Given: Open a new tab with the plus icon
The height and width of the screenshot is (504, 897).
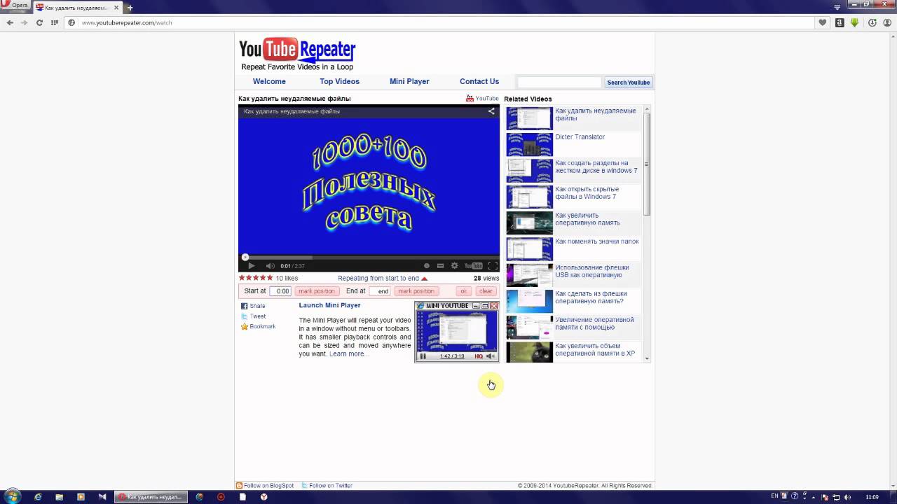Looking at the screenshot, I should click(x=130, y=8).
